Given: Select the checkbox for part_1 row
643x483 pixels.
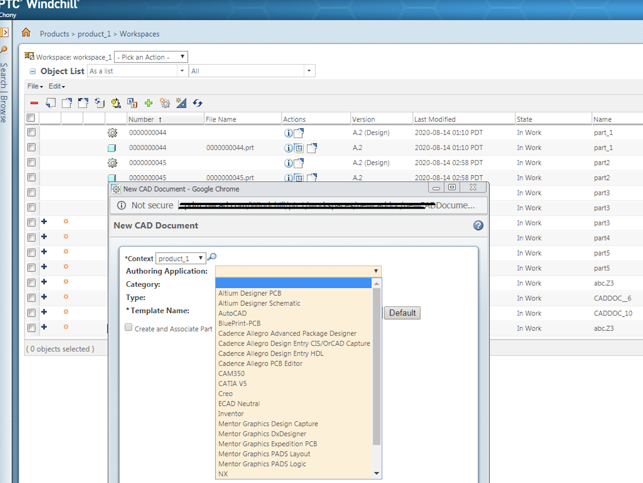Looking at the screenshot, I should coord(31,132).
